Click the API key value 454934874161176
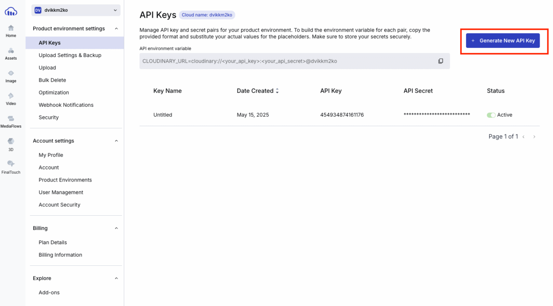This screenshot has width=553, height=306. pyautogui.click(x=342, y=115)
